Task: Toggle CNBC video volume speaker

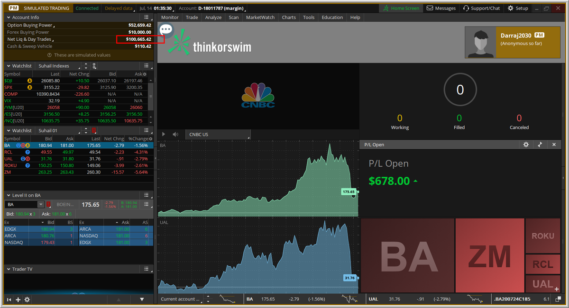Action: (175, 135)
